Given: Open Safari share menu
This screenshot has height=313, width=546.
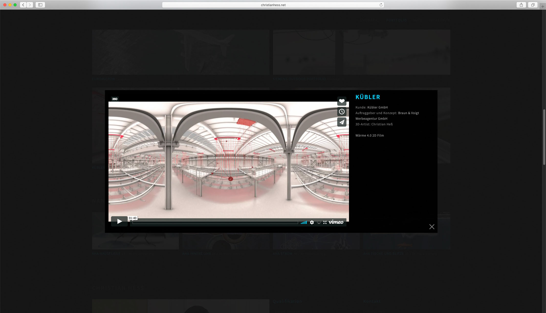Looking at the screenshot, I should 521,5.
